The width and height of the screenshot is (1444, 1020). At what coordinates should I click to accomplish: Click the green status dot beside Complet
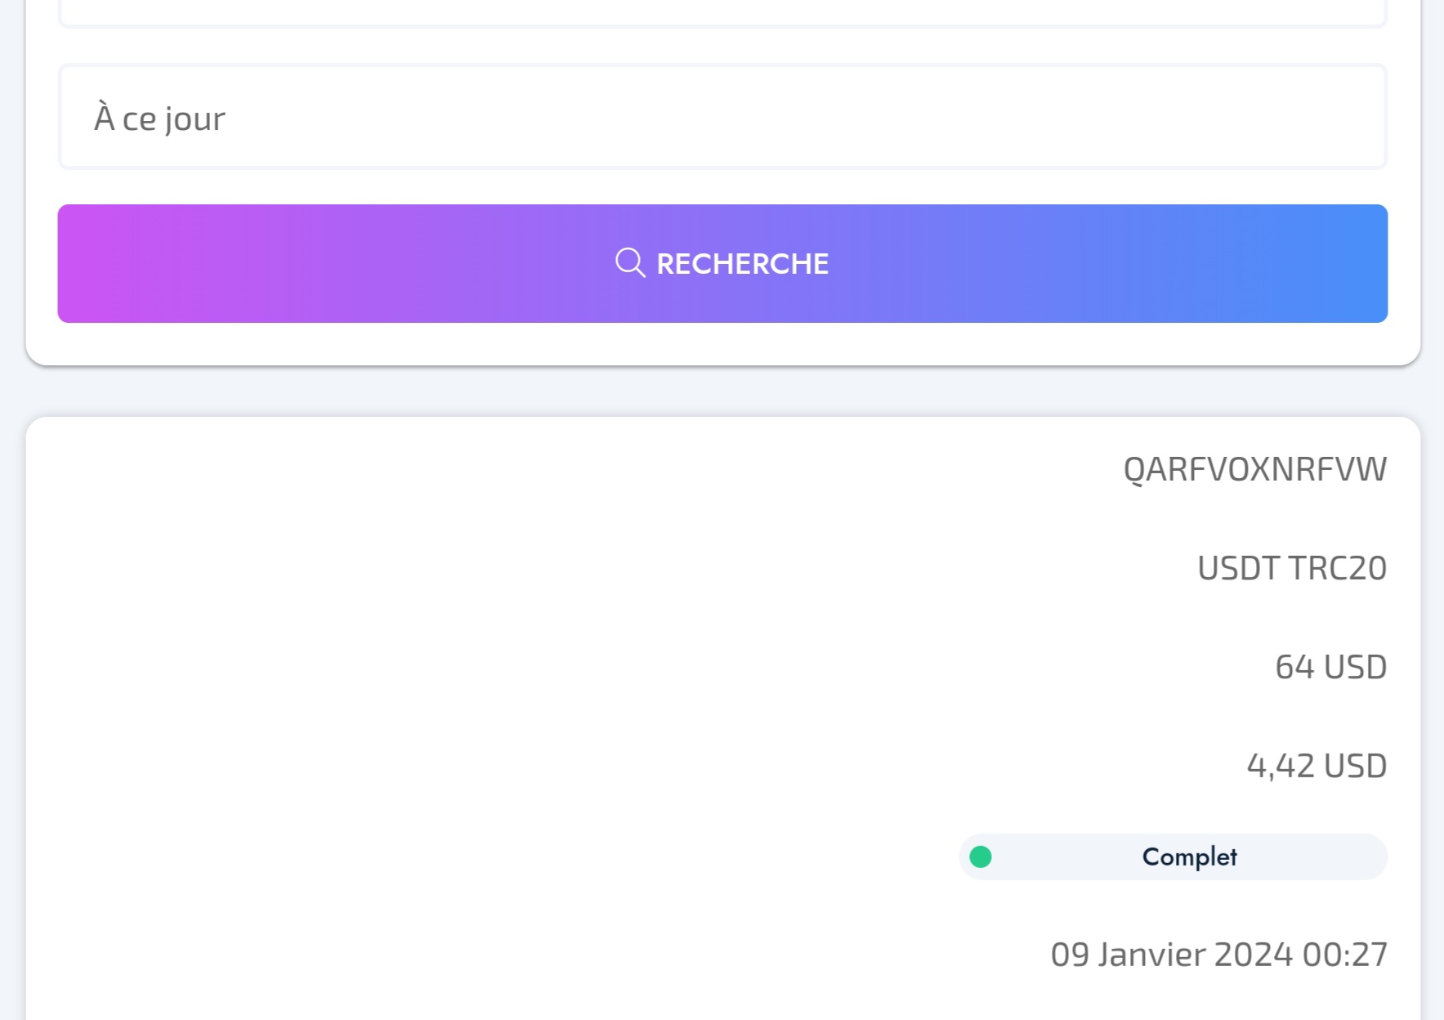pos(981,857)
